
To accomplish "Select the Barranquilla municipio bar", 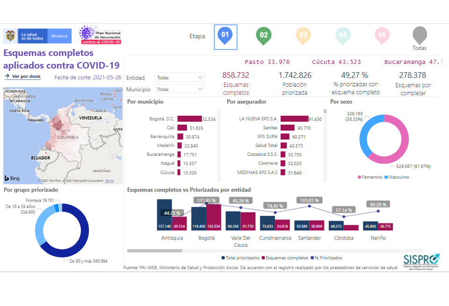I will click(180, 137).
